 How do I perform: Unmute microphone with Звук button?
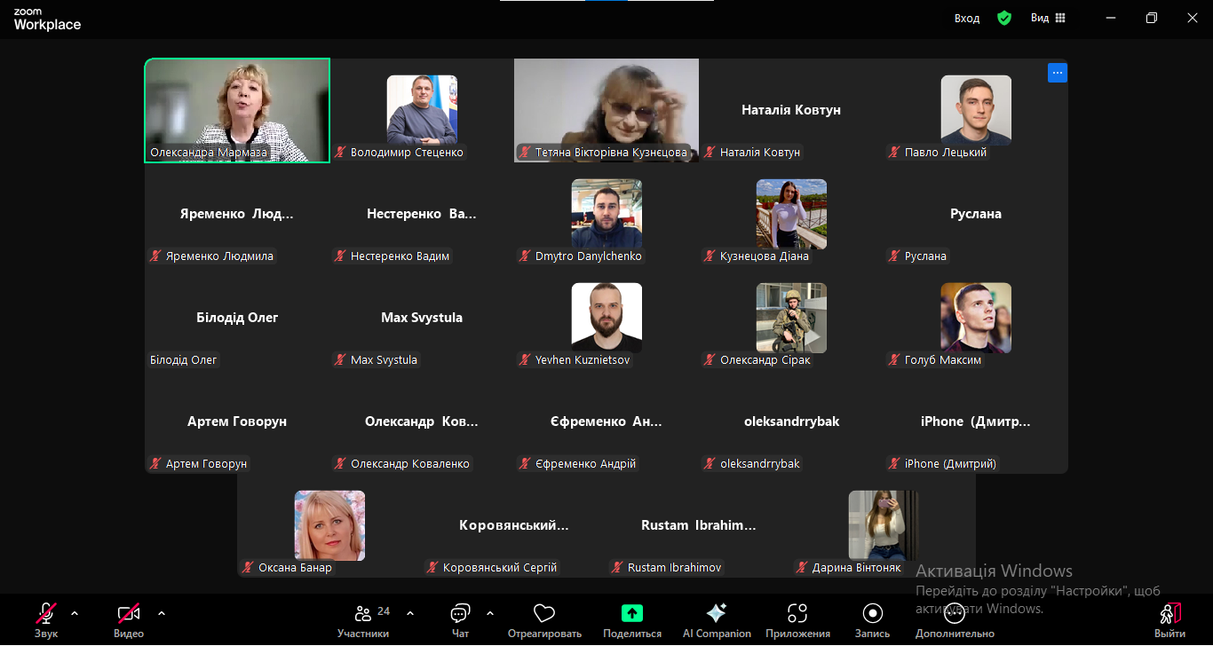click(46, 619)
